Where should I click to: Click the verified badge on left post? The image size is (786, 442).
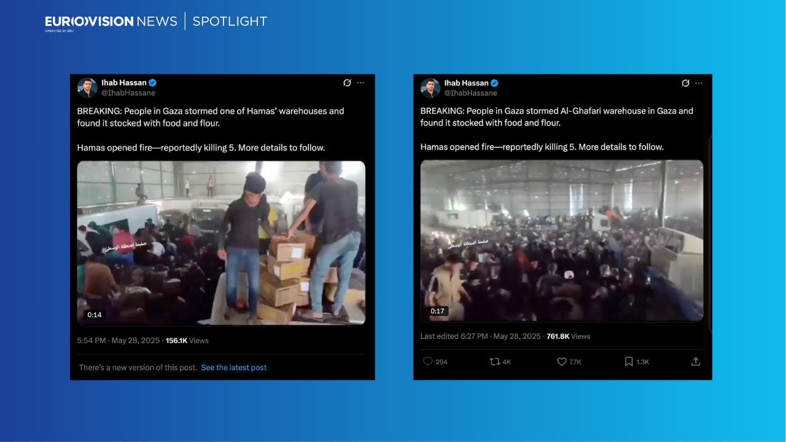(x=152, y=83)
